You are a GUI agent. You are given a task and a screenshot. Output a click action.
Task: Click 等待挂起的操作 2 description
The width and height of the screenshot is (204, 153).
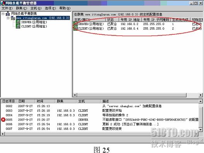pyautogui.click(x=115, y=115)
